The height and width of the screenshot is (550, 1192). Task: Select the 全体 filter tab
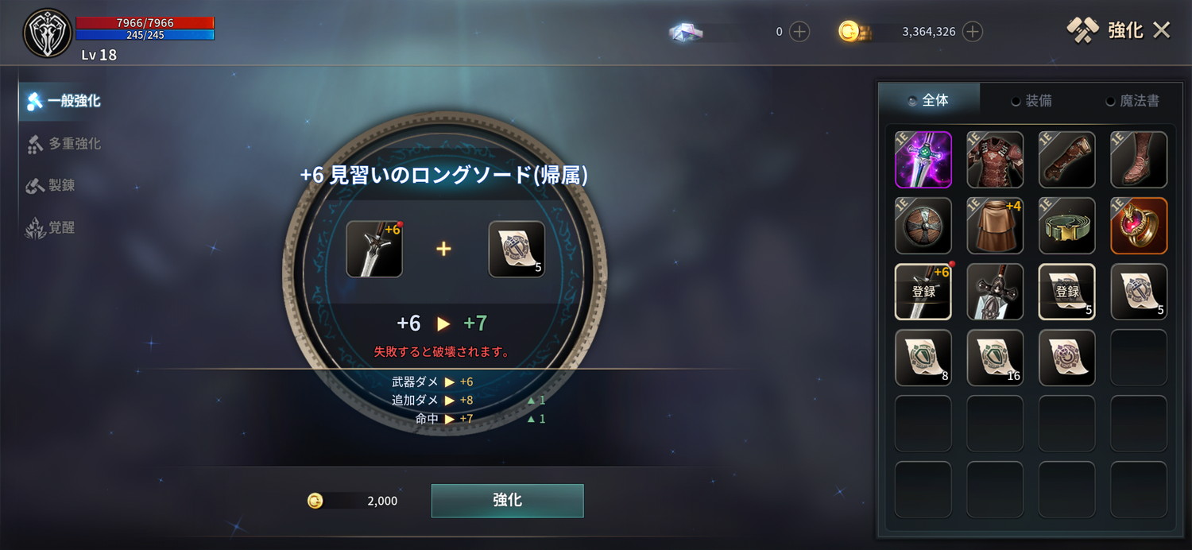click(x=929, y=101)
